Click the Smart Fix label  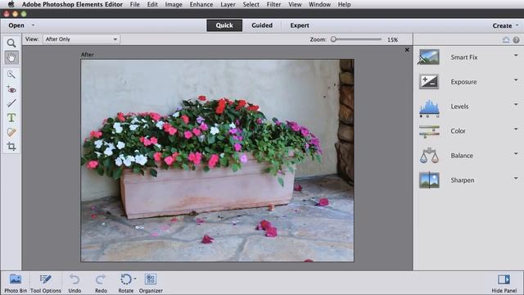(x=464, y=57)
